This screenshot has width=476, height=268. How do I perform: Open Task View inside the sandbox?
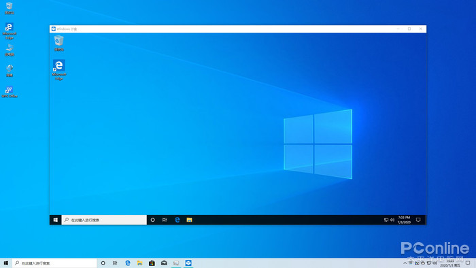tap(165, 220)
